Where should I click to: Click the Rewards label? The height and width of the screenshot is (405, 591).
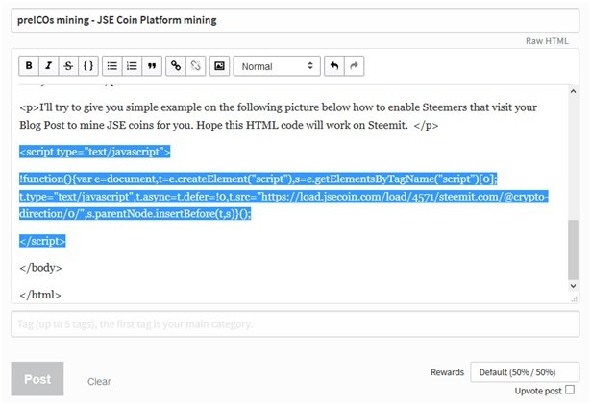tap(447, 372)
